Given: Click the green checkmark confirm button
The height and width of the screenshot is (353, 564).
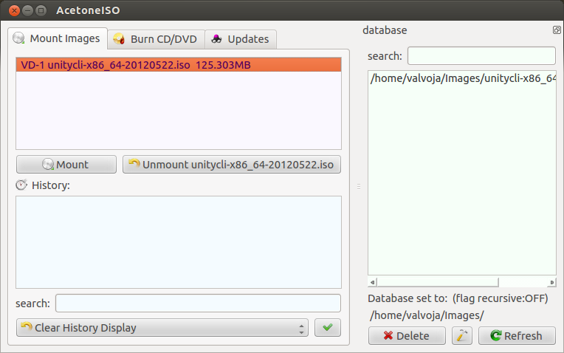Looking at the screenshot, I should [327, 328].
